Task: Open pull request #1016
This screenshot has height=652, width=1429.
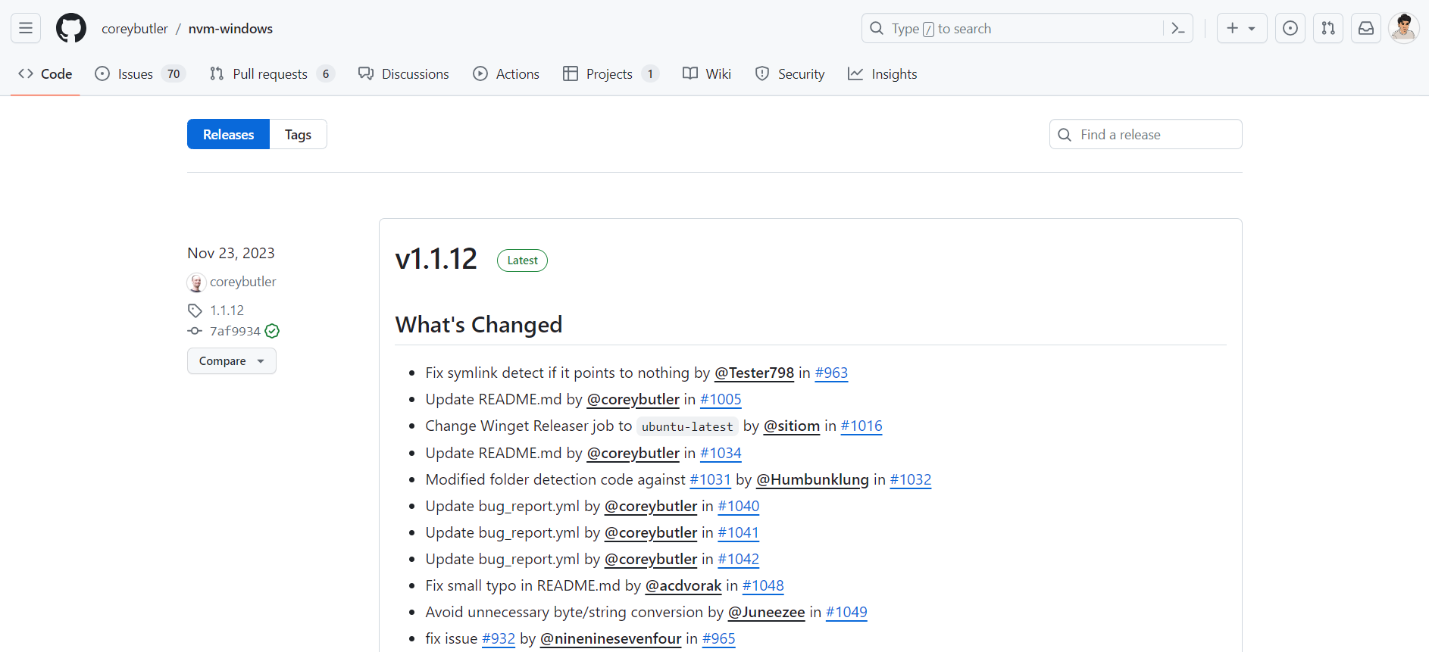Action: (861, 426)
